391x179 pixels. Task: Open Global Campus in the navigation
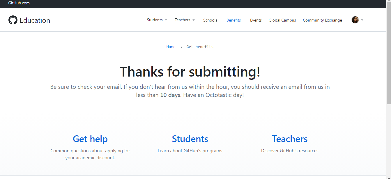click(282, 20)
